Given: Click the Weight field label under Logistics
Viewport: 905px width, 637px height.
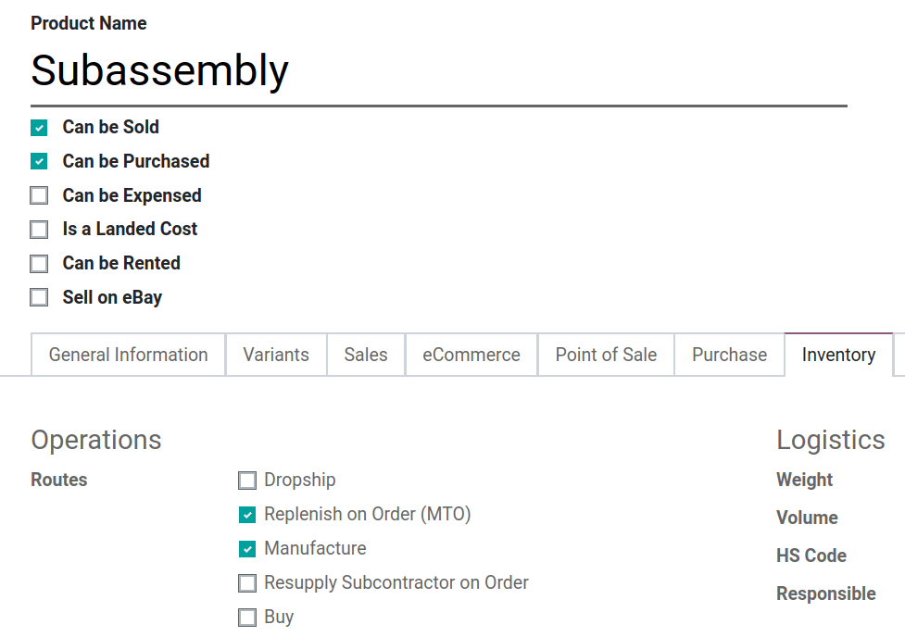Looking at the screenshot, I should point(804,480).
